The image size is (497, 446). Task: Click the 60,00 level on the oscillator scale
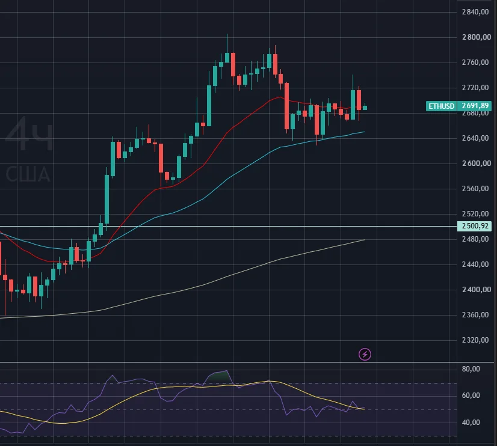point(471,396)
